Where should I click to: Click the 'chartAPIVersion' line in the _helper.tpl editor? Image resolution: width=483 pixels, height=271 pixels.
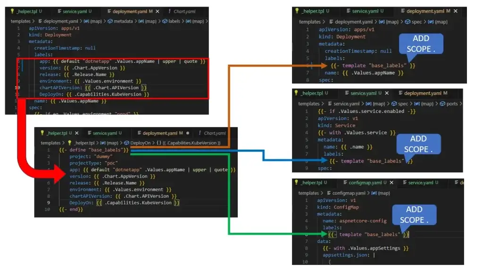[123, 196]
